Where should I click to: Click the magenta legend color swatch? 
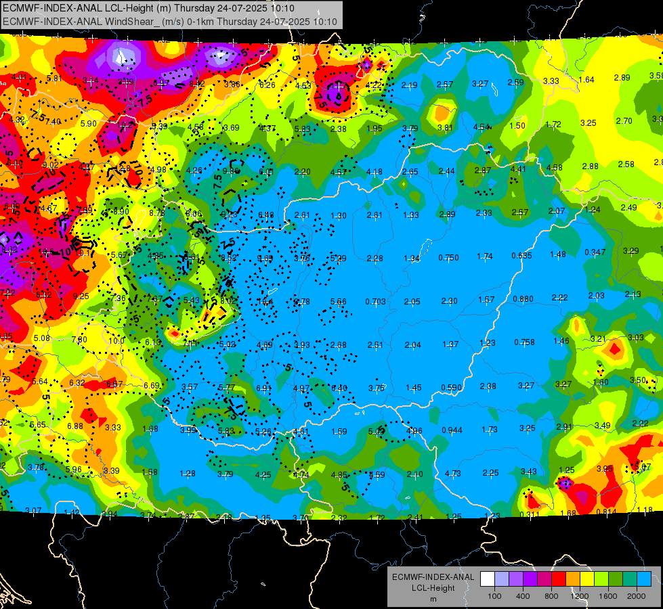click(x=544, y=579)
